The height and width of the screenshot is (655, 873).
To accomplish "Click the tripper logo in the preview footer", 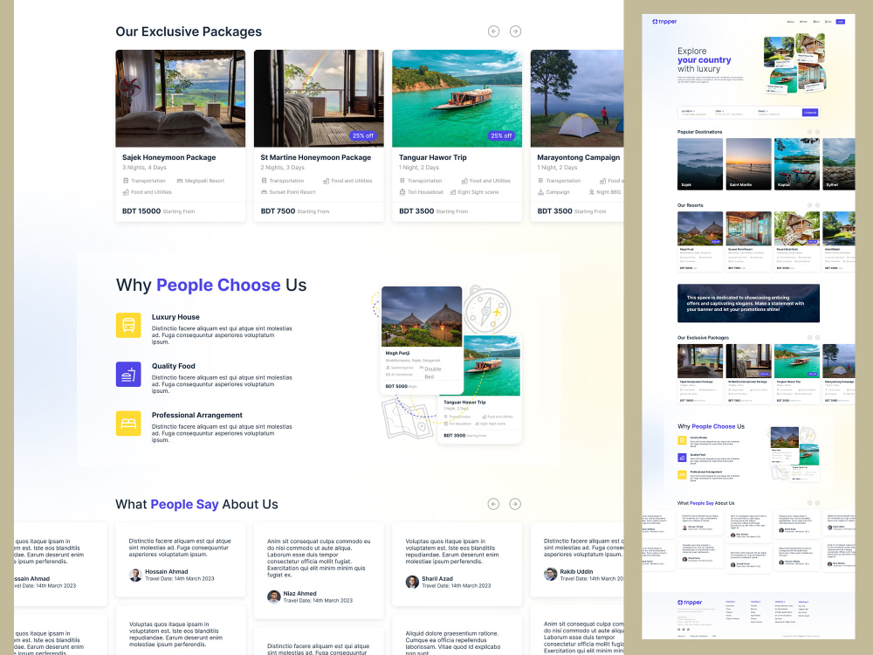I will [690, 602].
